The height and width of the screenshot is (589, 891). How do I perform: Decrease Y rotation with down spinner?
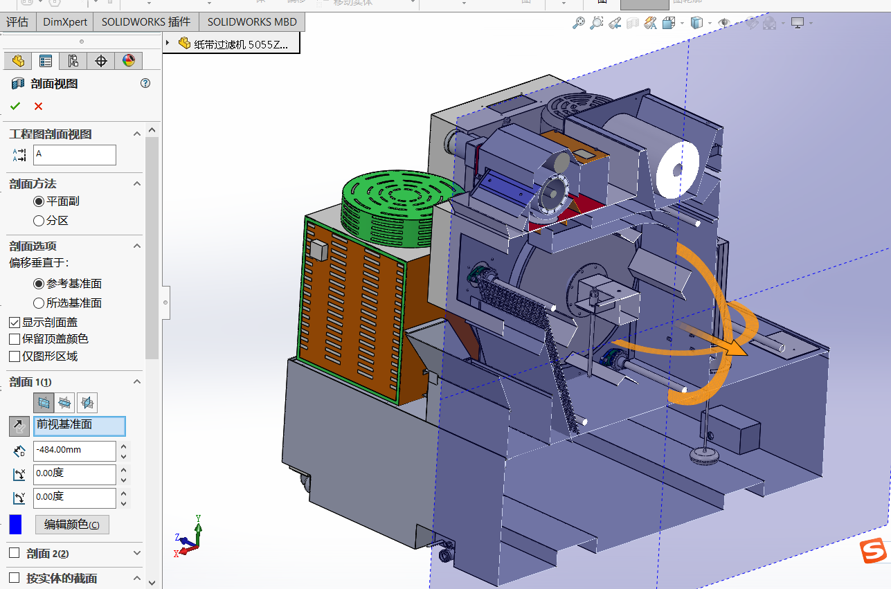(x=124, y=503)
